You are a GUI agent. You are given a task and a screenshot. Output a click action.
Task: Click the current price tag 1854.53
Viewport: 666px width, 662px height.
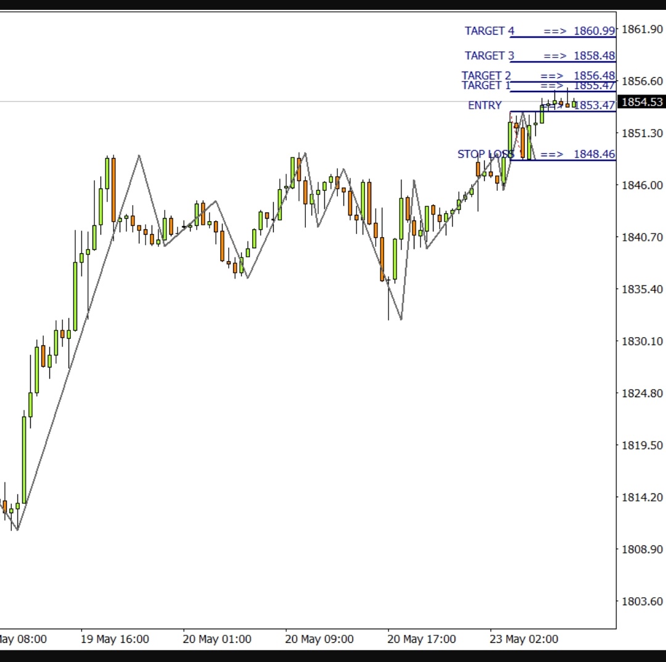coord(641,102)
